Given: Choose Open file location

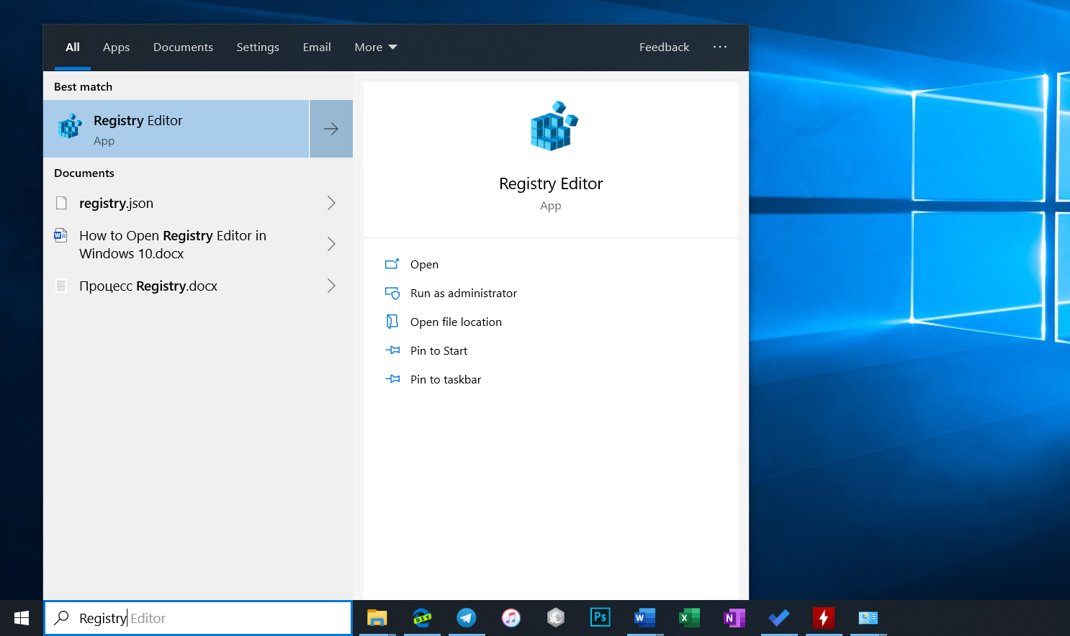Looking at the screenshot, I should tap(456, 322).
